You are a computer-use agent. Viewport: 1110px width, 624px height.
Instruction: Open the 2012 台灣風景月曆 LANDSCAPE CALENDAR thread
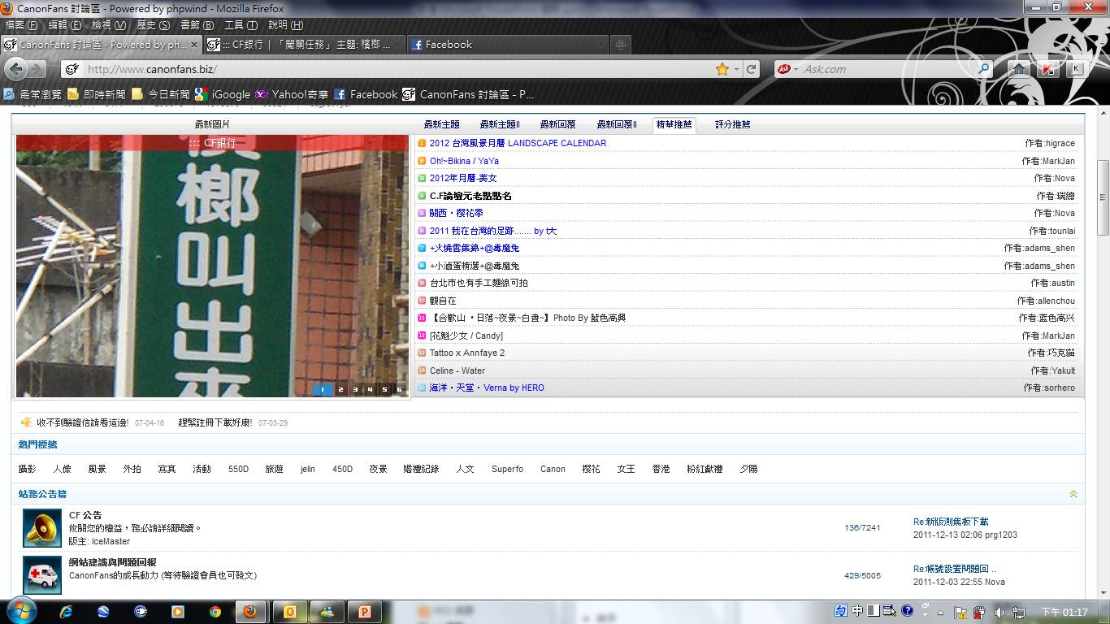(518, 143)
